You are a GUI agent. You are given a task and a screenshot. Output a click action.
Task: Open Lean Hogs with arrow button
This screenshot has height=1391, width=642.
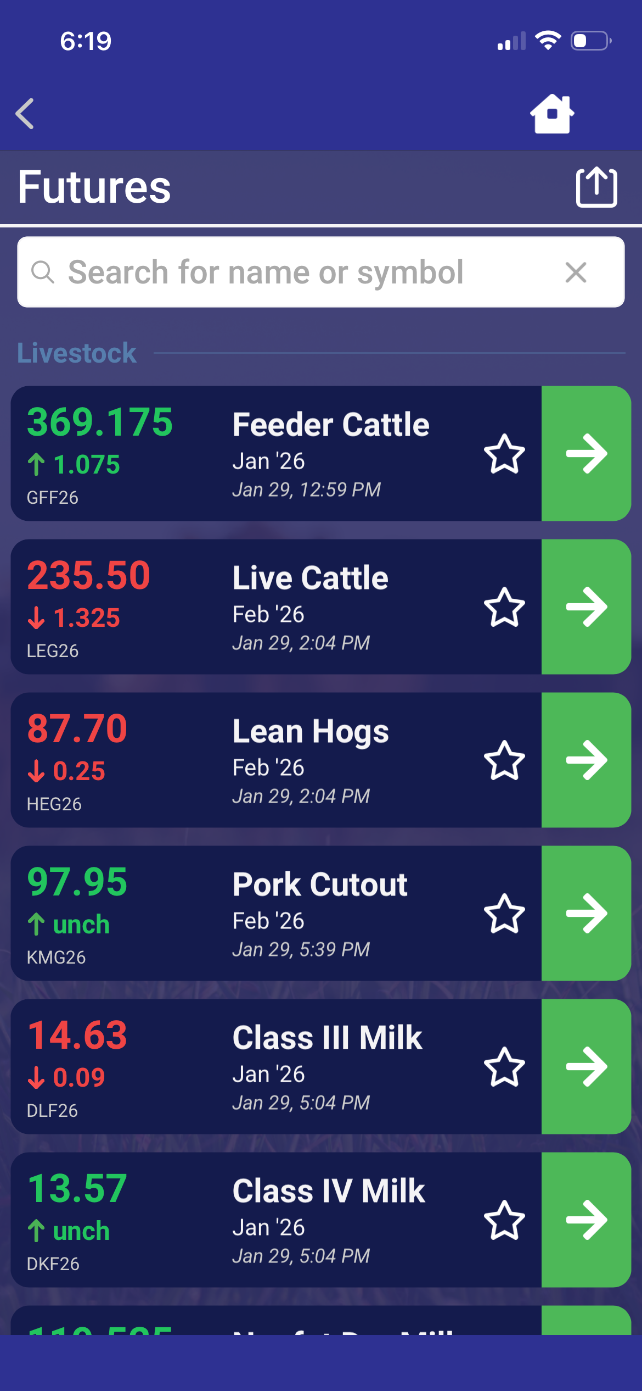(x=586, y=760)
